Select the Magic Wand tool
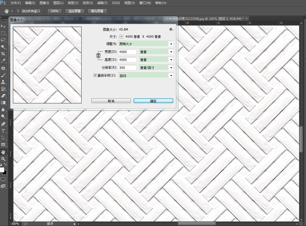 coord(3,47)
